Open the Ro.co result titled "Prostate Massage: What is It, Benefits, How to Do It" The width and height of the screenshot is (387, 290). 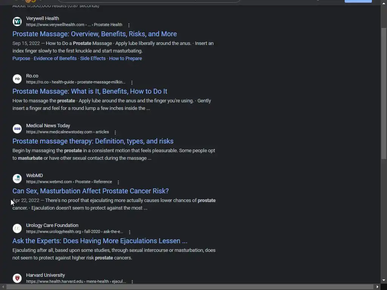(x=90, y=91)
